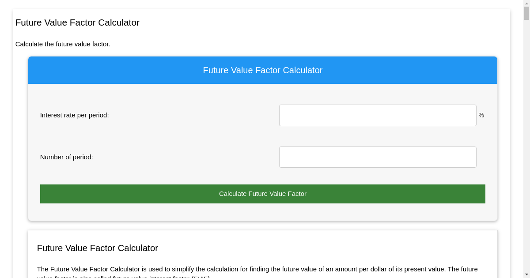The width and height of the screenshot is (530, 278).
Task: Click the Interest rate per period label
Action: tap(74, 115)
